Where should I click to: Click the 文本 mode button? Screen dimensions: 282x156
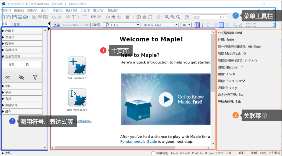[56, 25]
